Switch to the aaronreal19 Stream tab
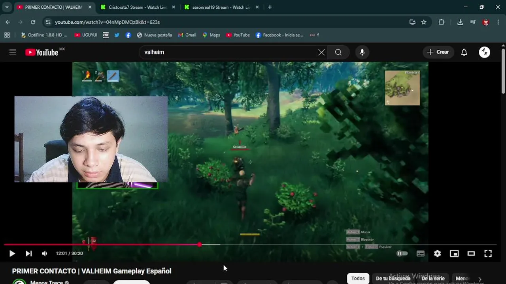Image resolution: width=506 pixels, height=284 pixels. pos(221,7)
